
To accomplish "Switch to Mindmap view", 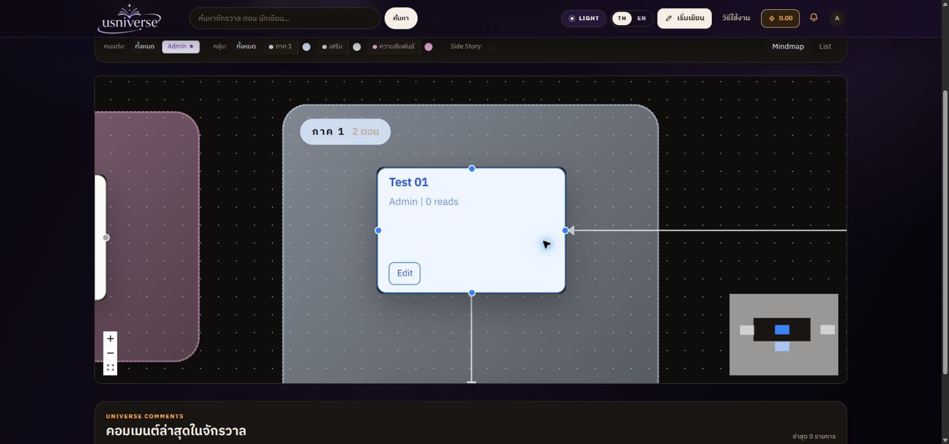I will click(788, 47).
